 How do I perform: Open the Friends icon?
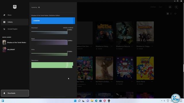(x=170, y=7)
